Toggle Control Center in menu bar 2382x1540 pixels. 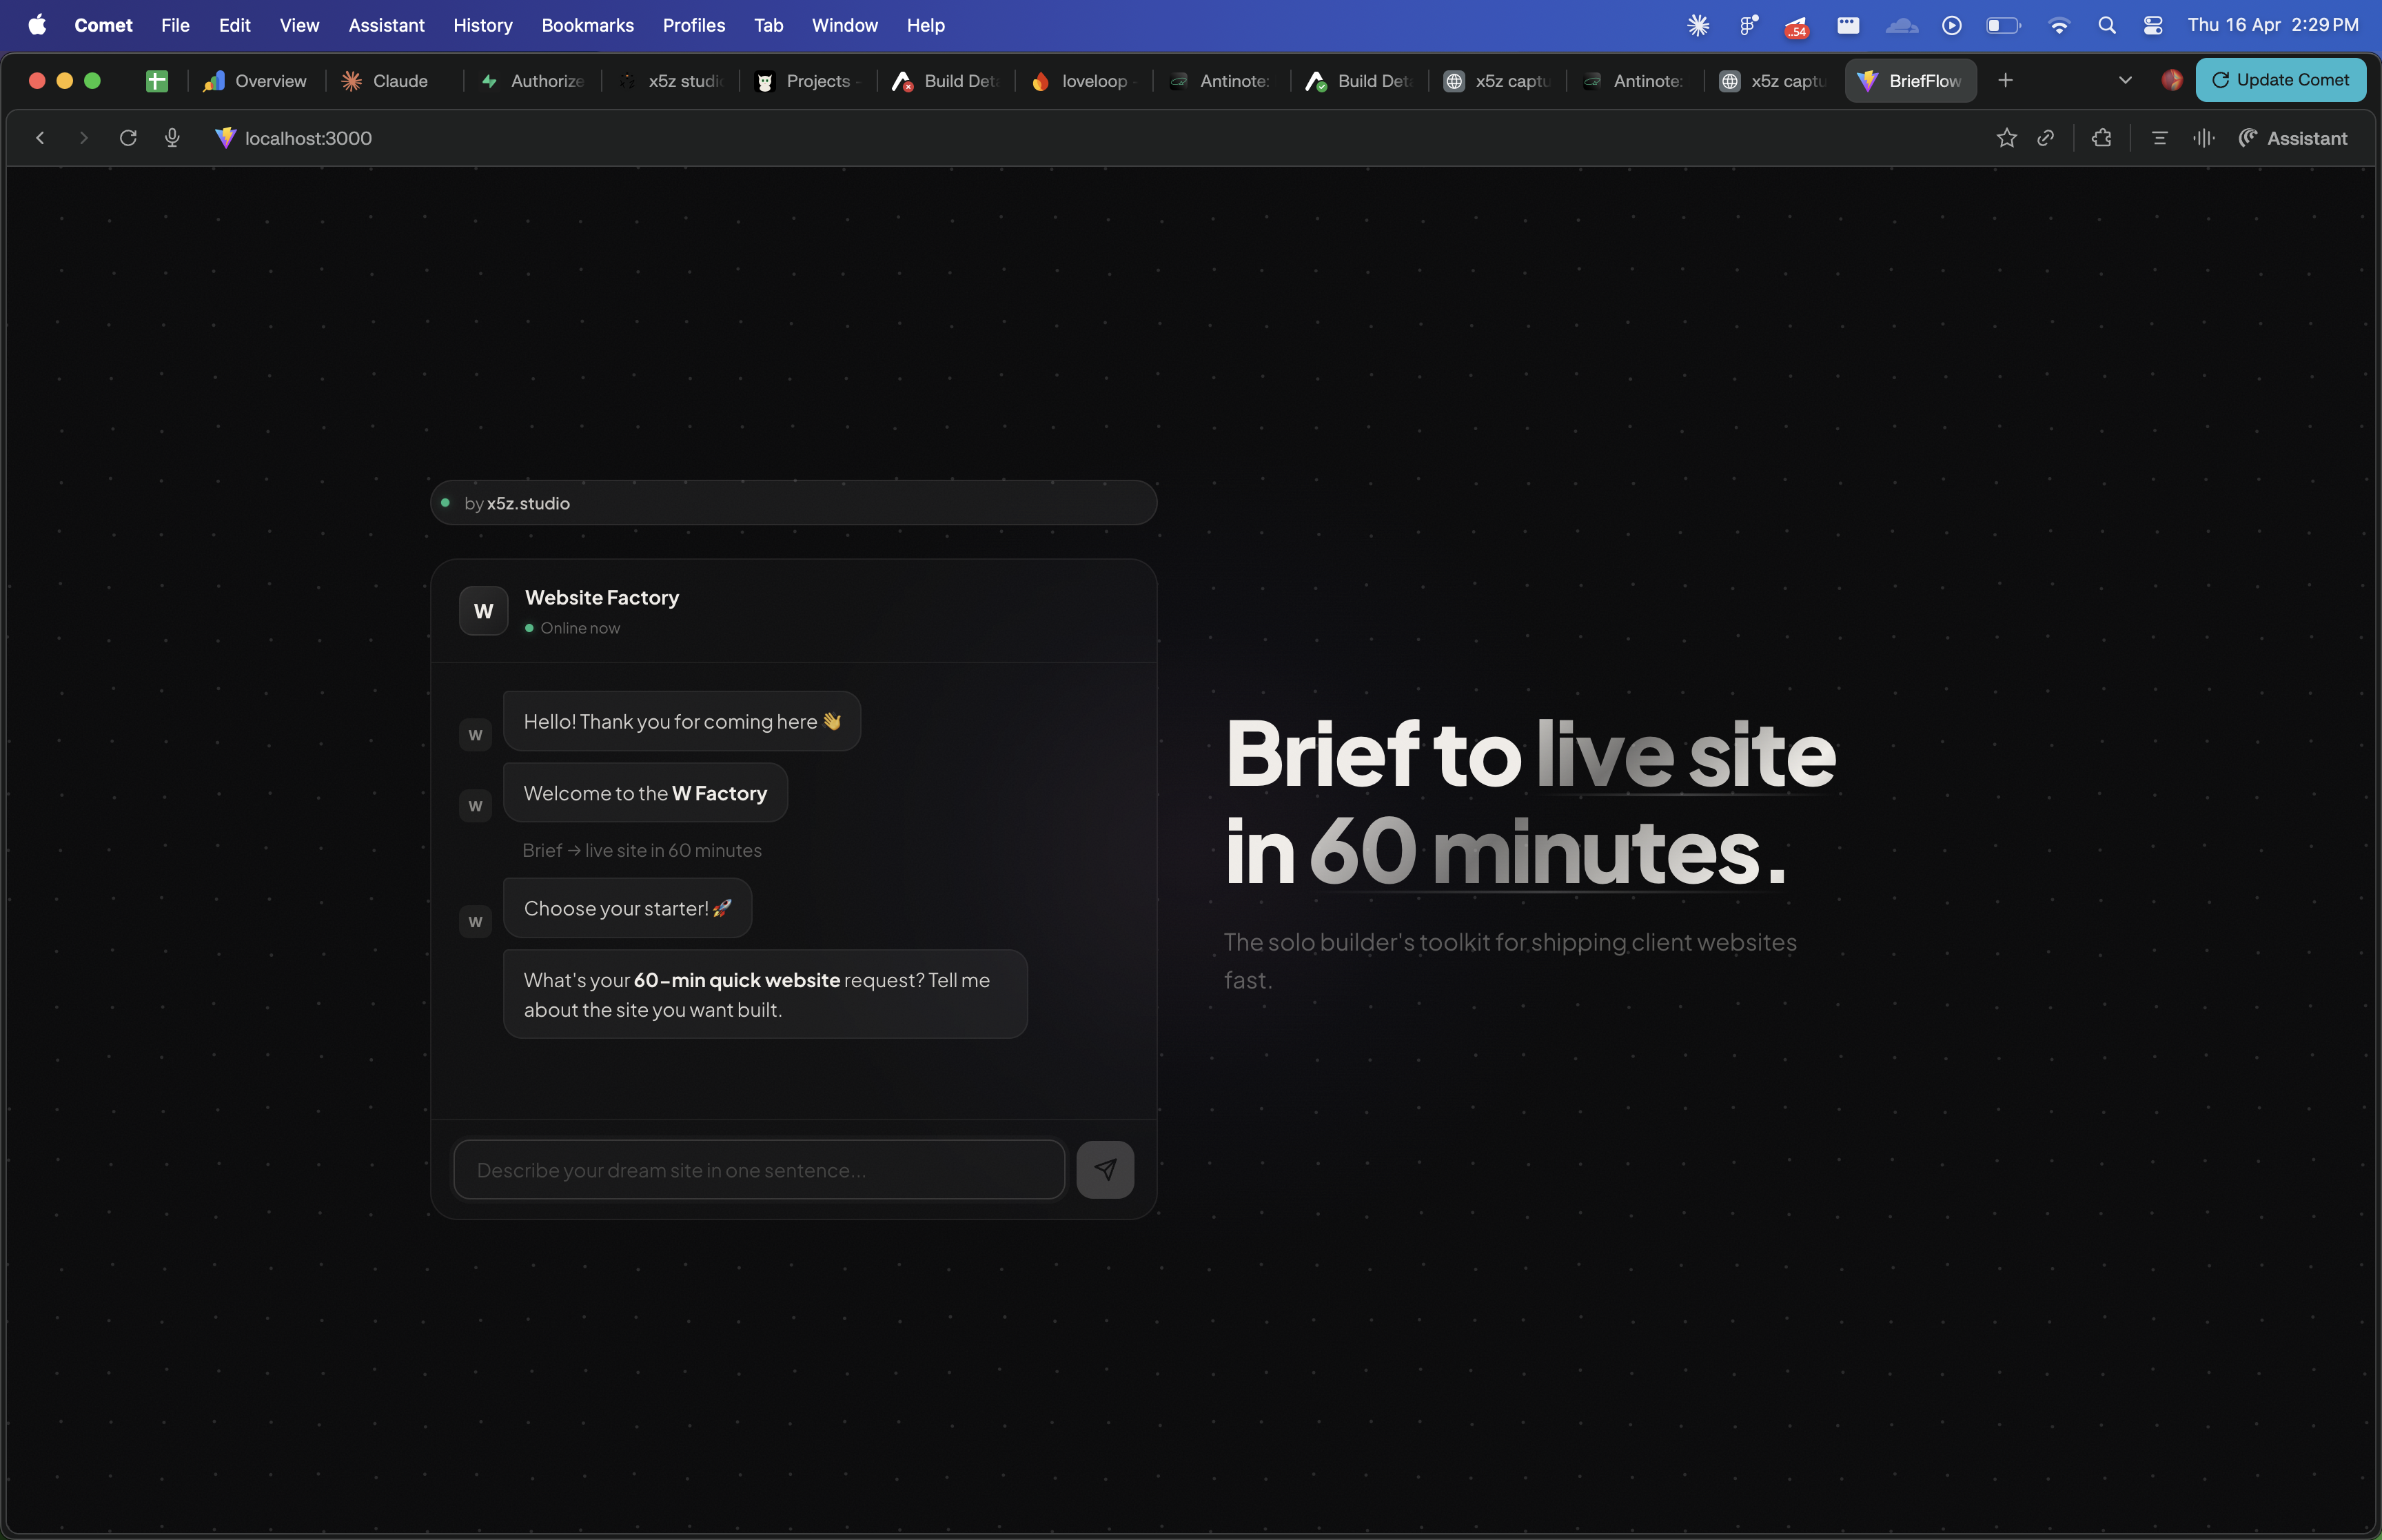(2153, 24)
